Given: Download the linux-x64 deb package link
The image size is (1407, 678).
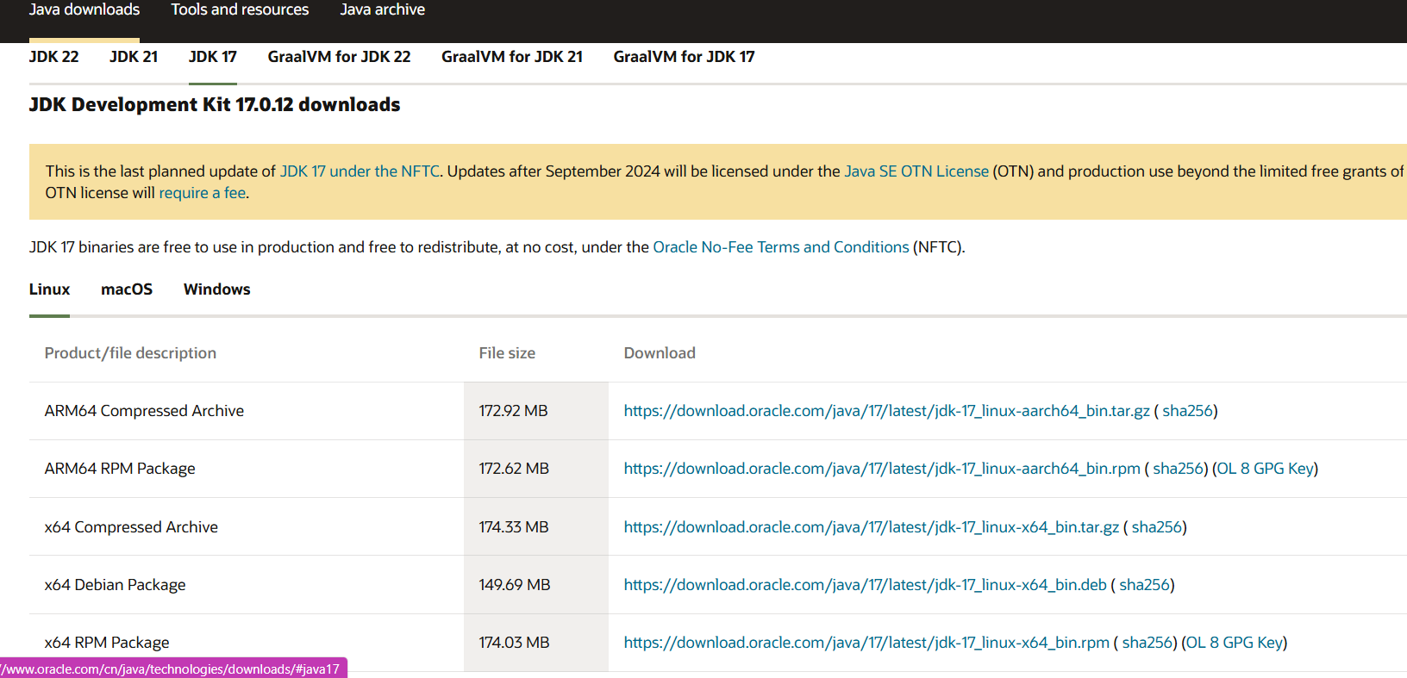Looking at the screenshot, I should [x=866, y=585].
